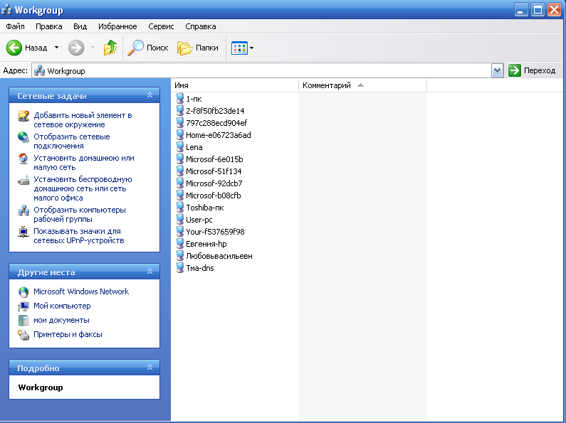Click the green Go arrow button

pos(515,70)
